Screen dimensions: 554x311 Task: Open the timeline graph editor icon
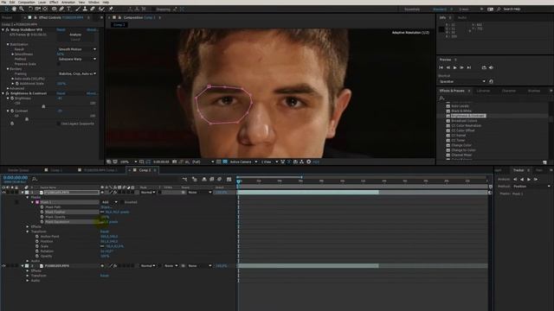229,179
